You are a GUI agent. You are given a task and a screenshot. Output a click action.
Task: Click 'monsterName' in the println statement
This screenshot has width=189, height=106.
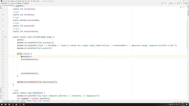click(x=120, y=45)
